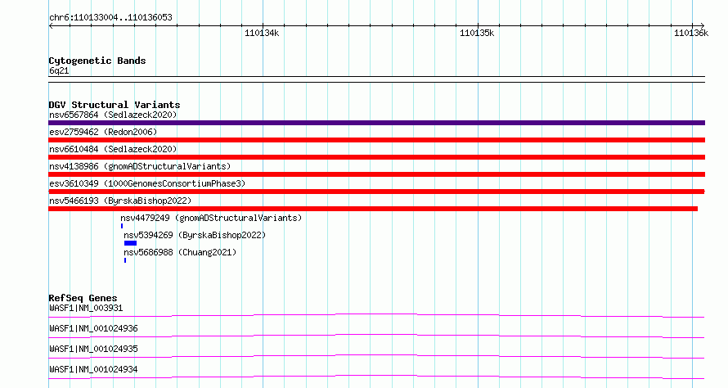728x388 pixels.
Task: Click the WASF1|NM_001024934 transcript label
Action: 93,369
